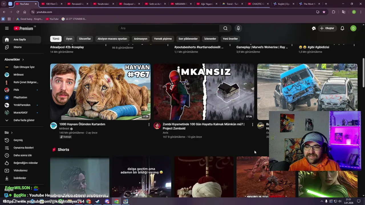The height and width of the screenshot is (205, 365).
Task: Expand the Abonelikler section
Action: point(14,60)
